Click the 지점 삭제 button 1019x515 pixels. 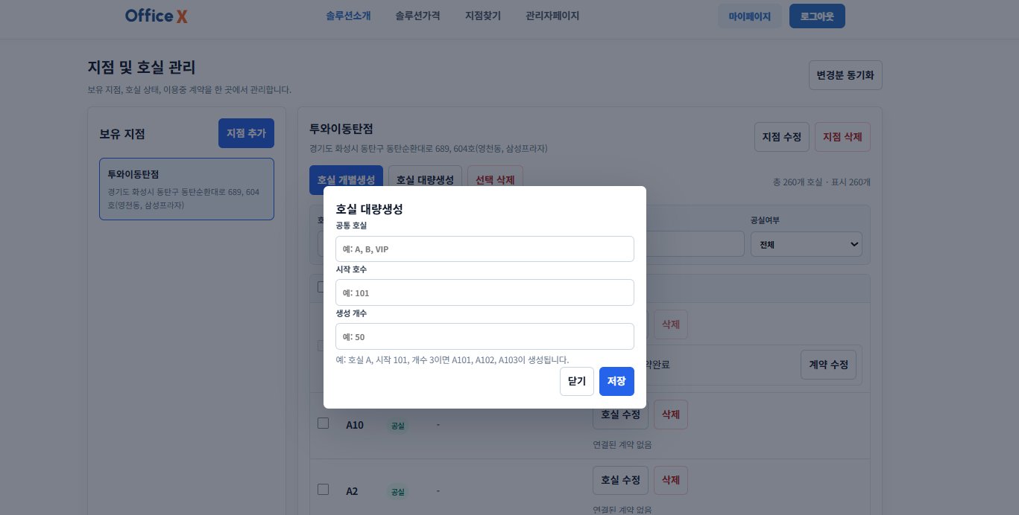(842, 137)
